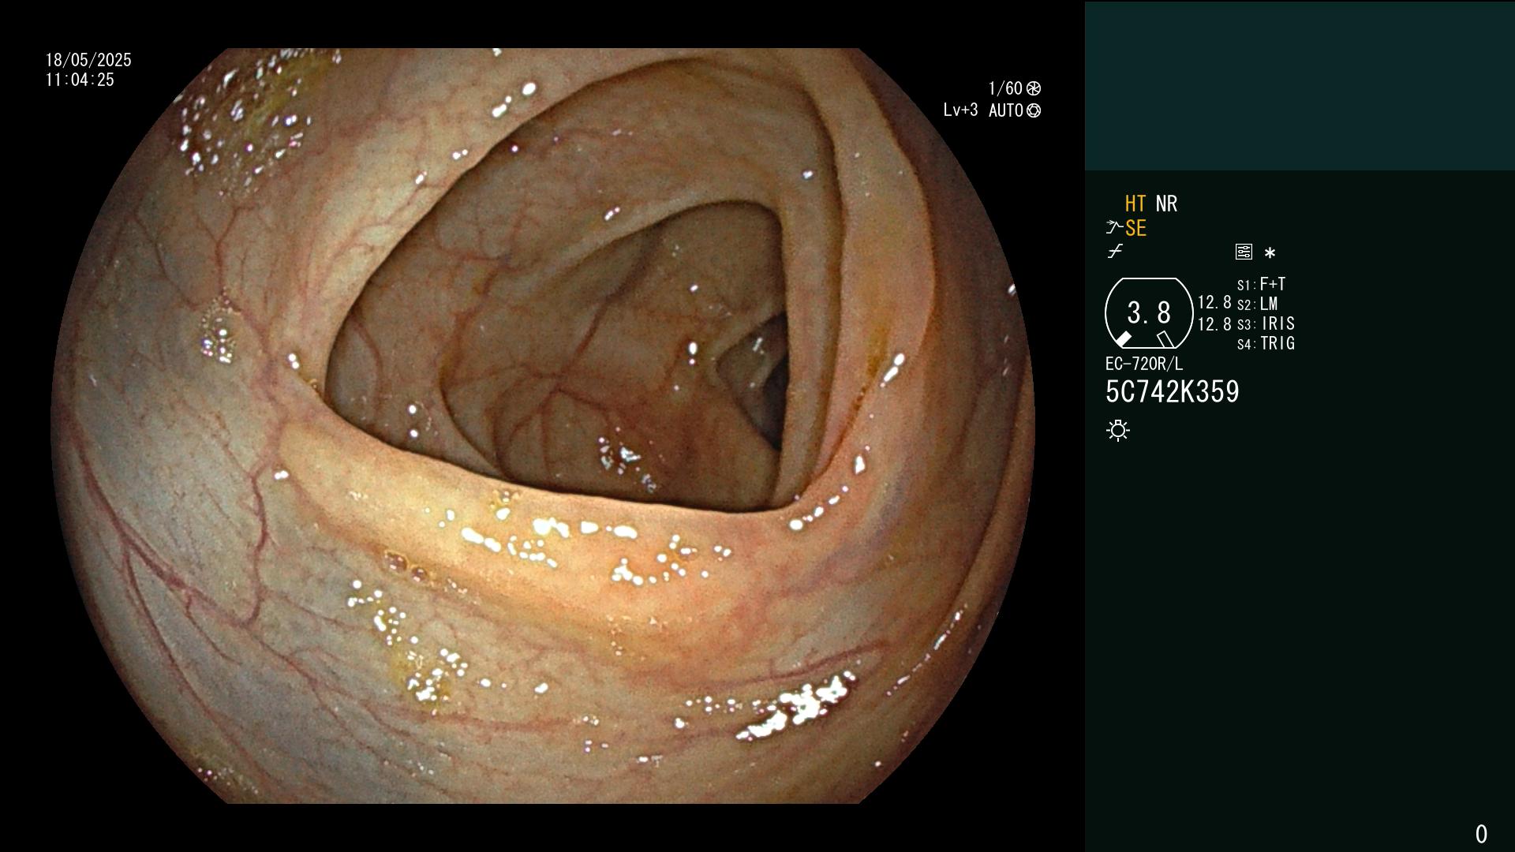Click the AUTO iris mode text

(x=1005, y=110)
